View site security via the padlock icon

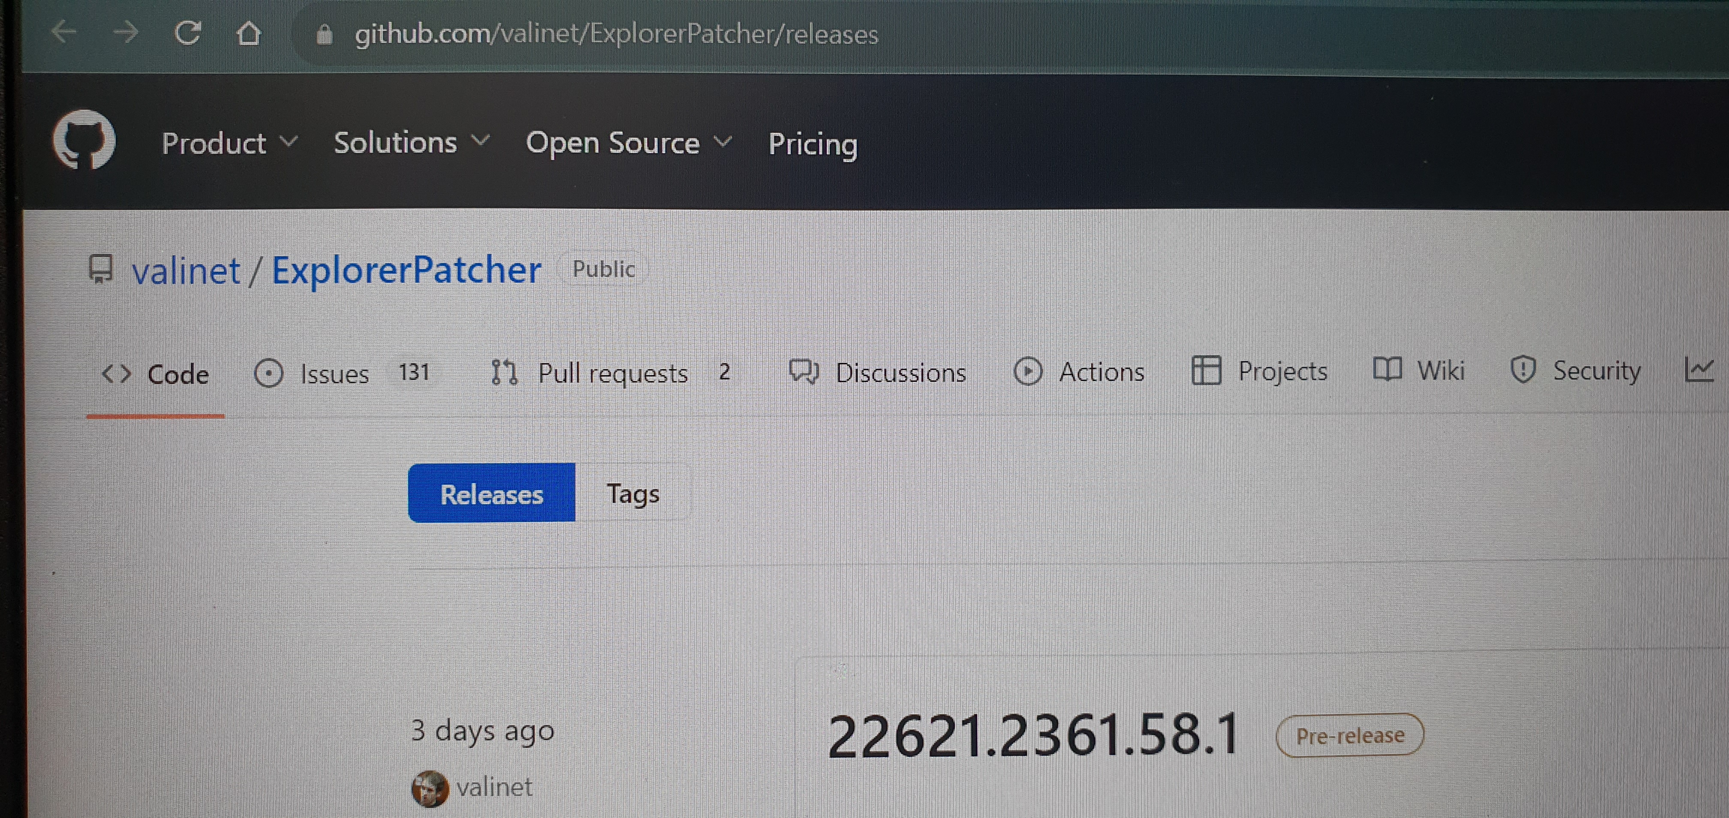(x=324, y=33)
